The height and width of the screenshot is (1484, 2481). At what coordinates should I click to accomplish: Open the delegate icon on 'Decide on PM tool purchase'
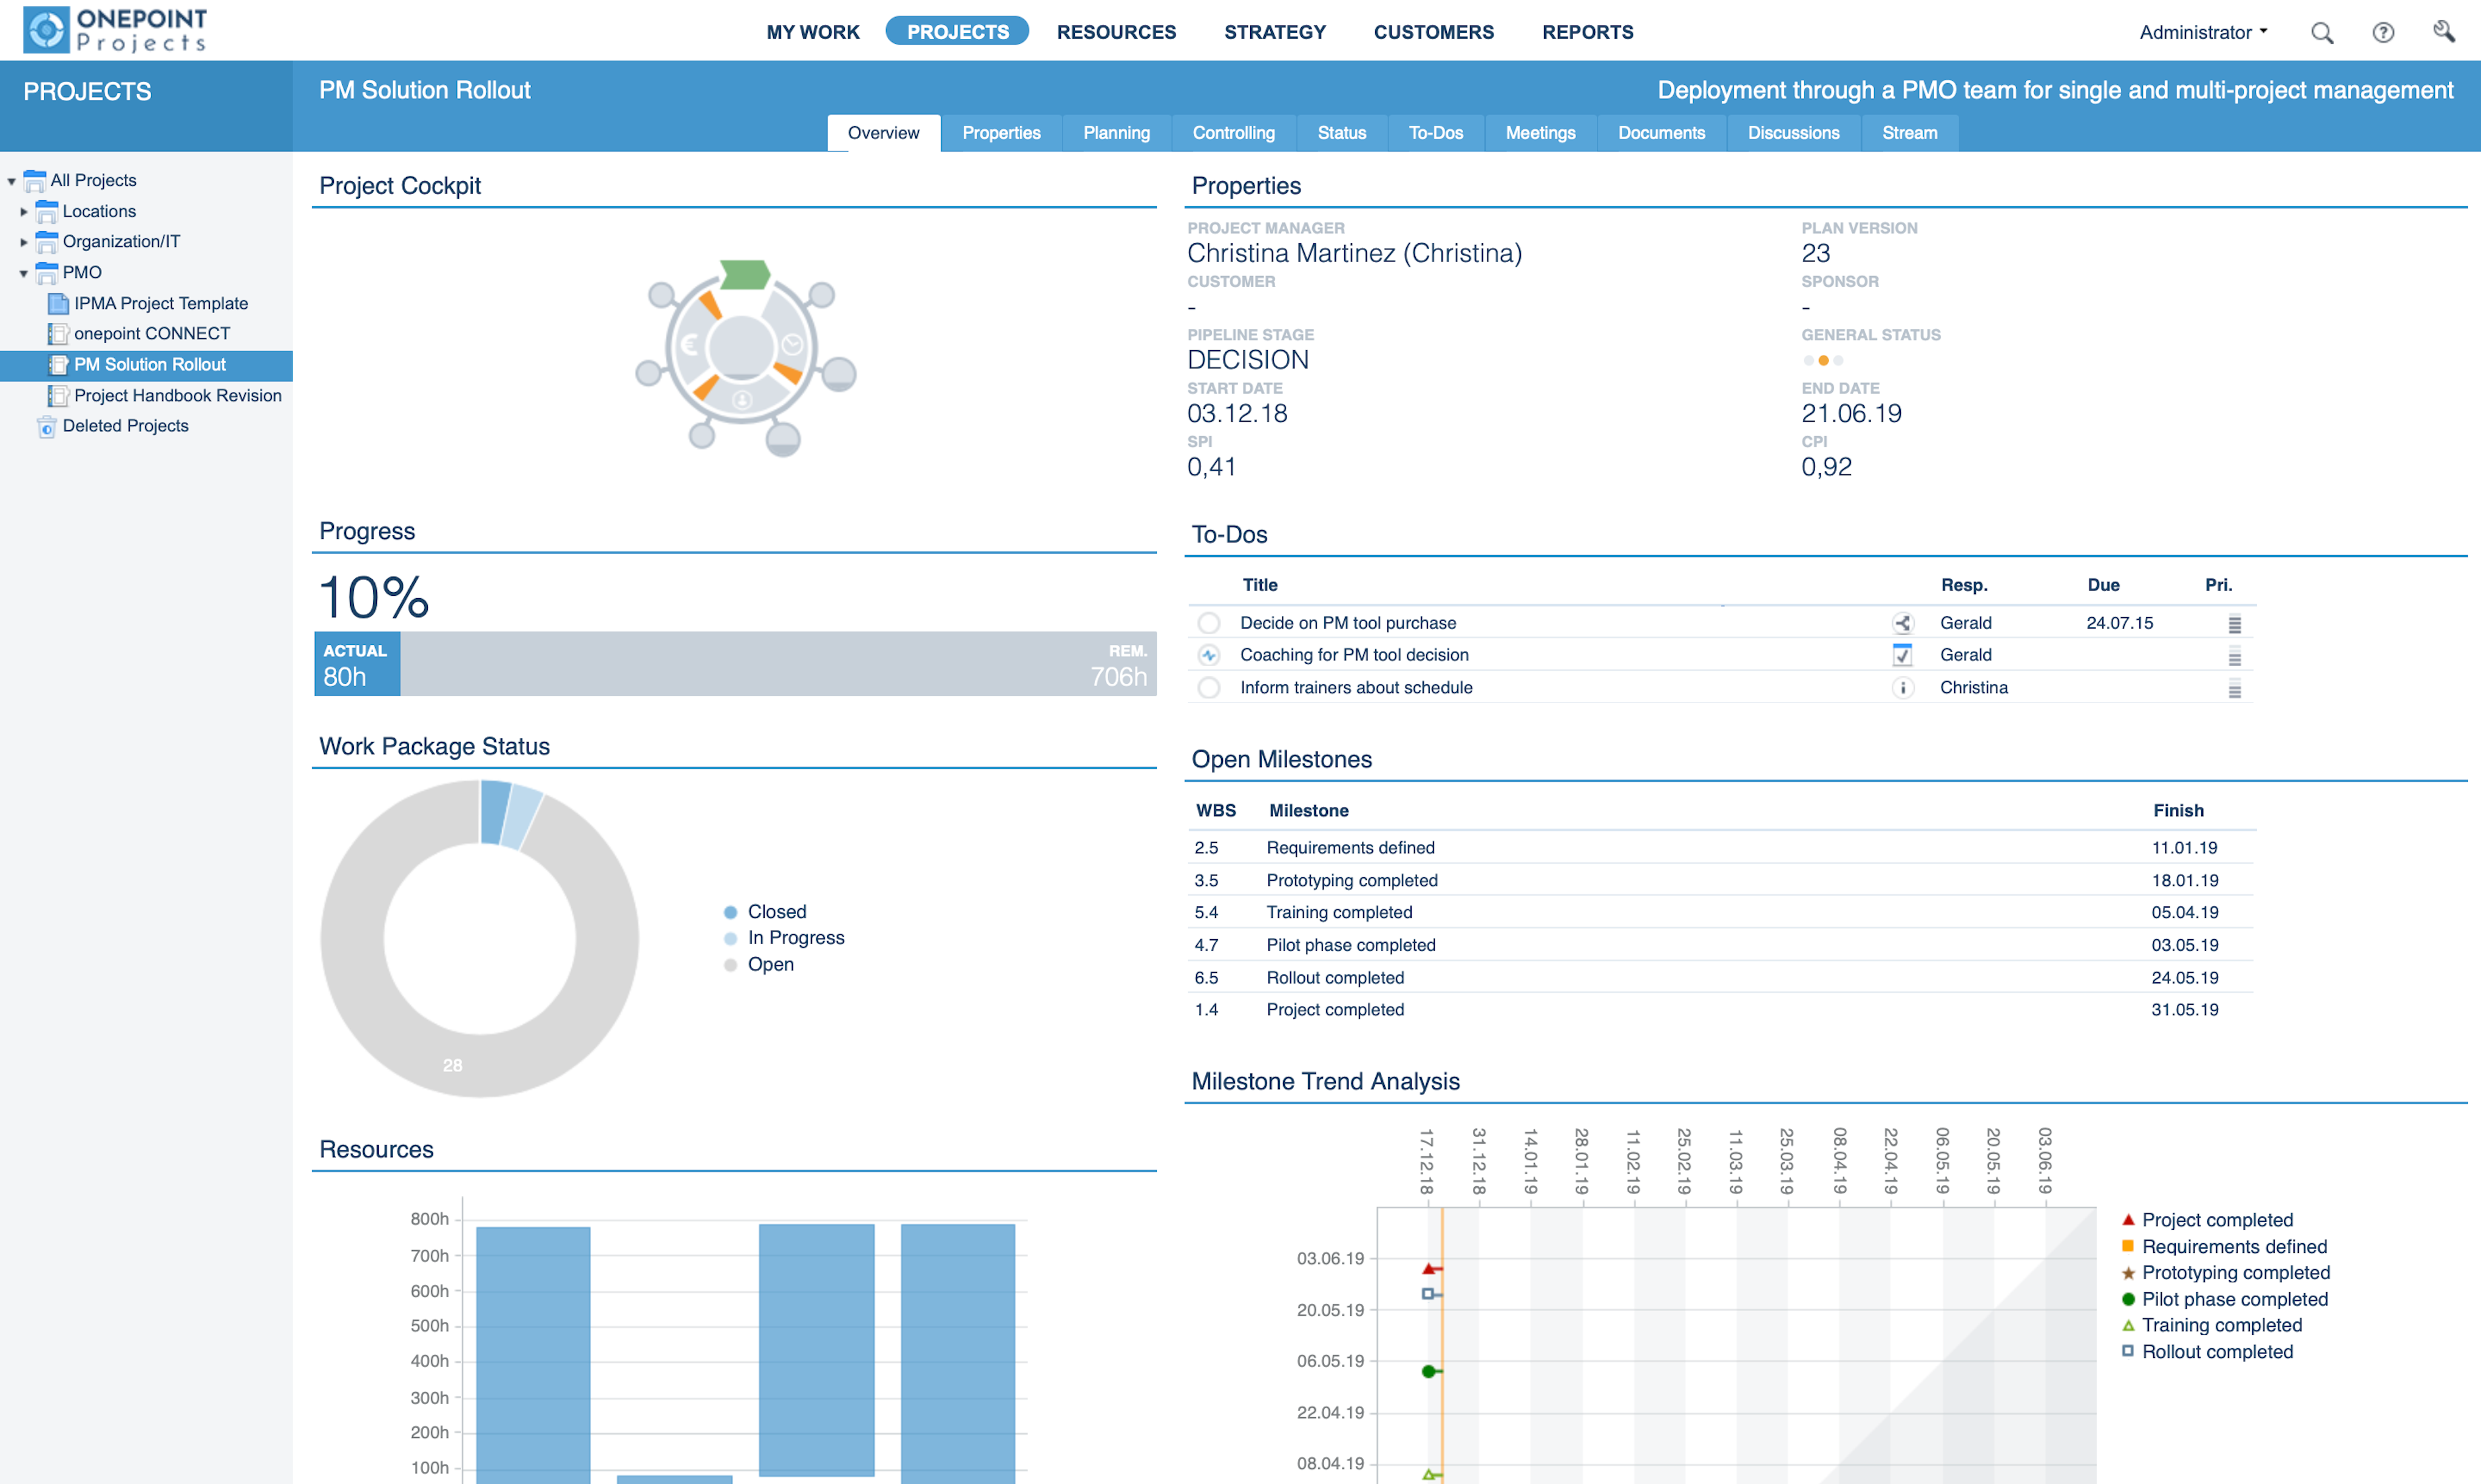point(1903,622)
